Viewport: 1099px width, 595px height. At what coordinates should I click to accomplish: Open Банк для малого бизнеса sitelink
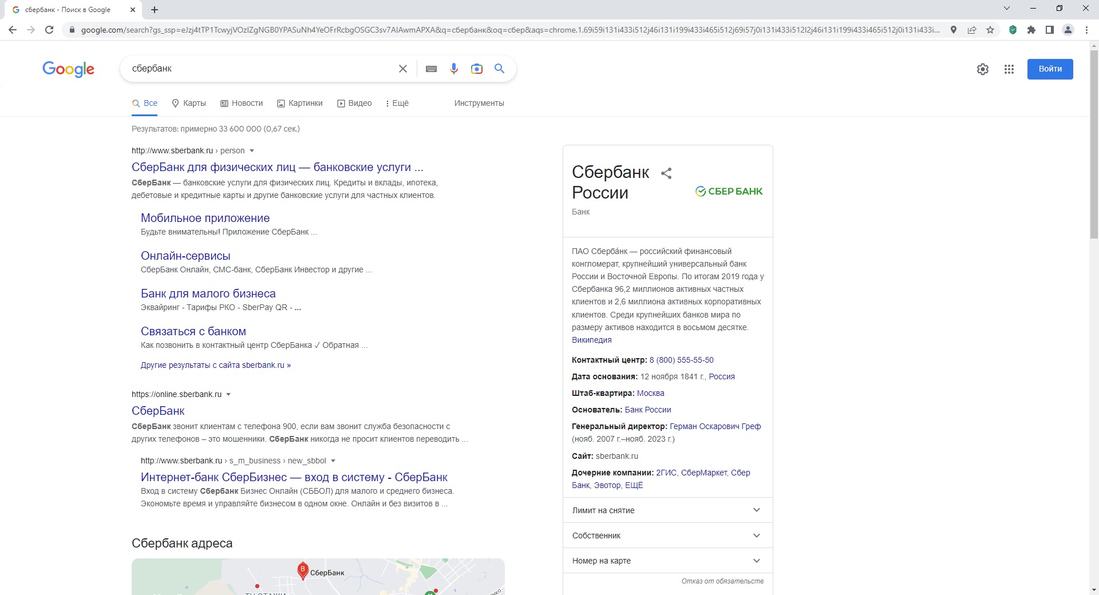coord(208,293)
